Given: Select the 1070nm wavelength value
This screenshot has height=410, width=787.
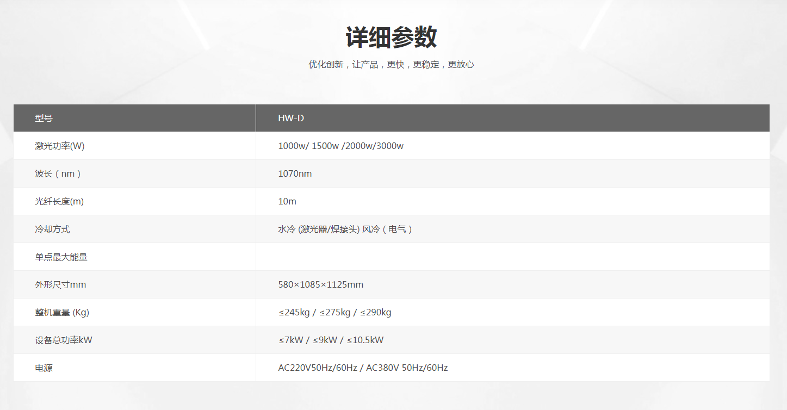Looking at the screenshot, I should [295, 173].
